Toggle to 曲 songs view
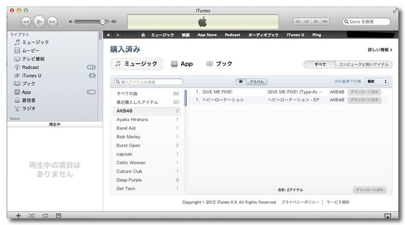 (x=241, y=82)
